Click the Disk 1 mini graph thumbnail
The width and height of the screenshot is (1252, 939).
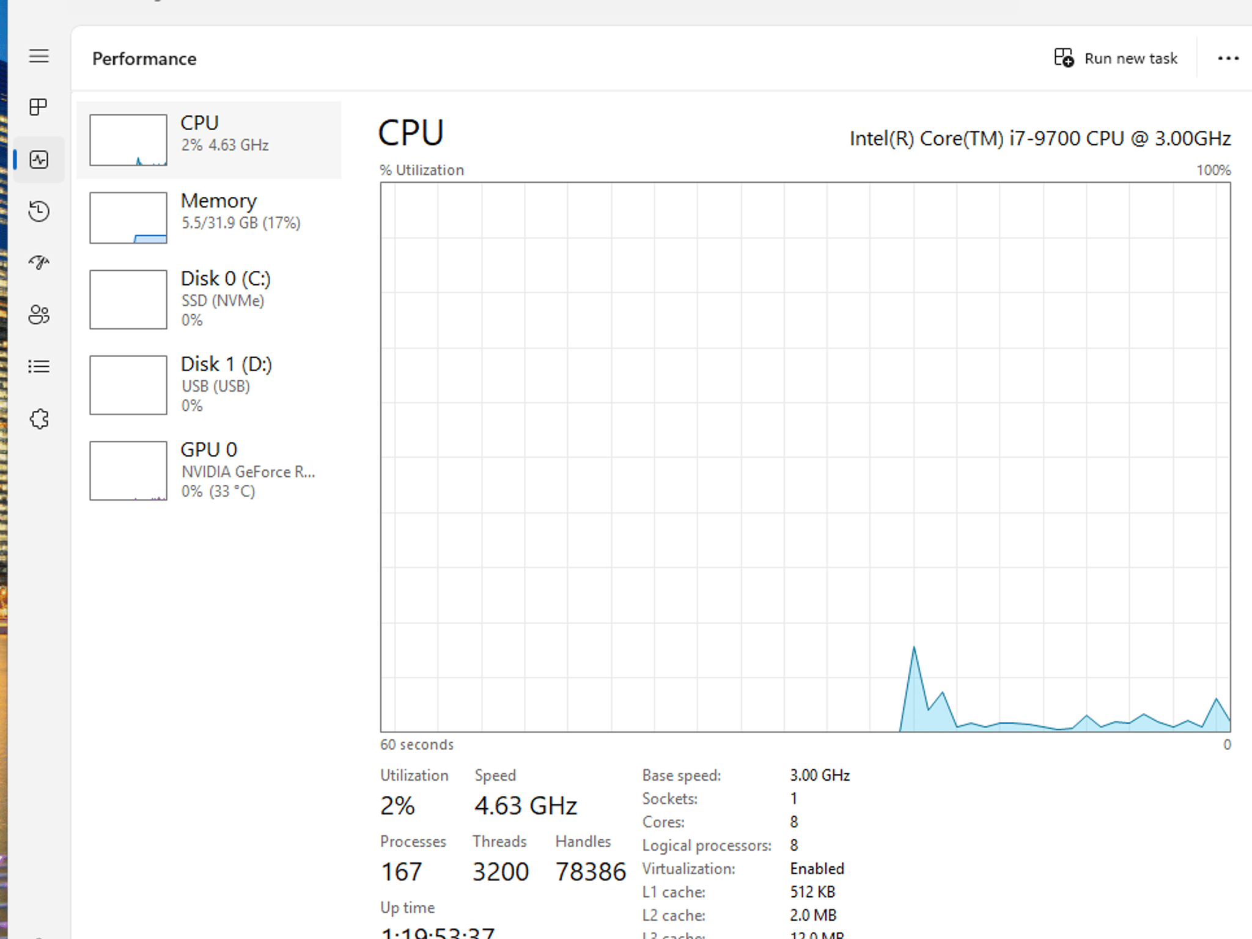tap(128, 385)
